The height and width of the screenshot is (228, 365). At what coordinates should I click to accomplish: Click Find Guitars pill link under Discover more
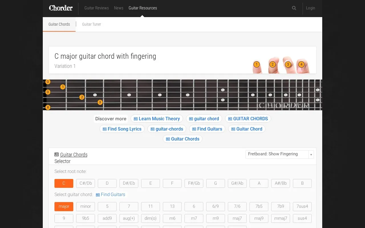point(207,129)
